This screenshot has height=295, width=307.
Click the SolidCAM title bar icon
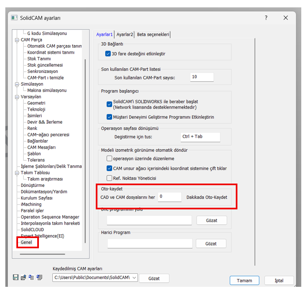(14, 18)
